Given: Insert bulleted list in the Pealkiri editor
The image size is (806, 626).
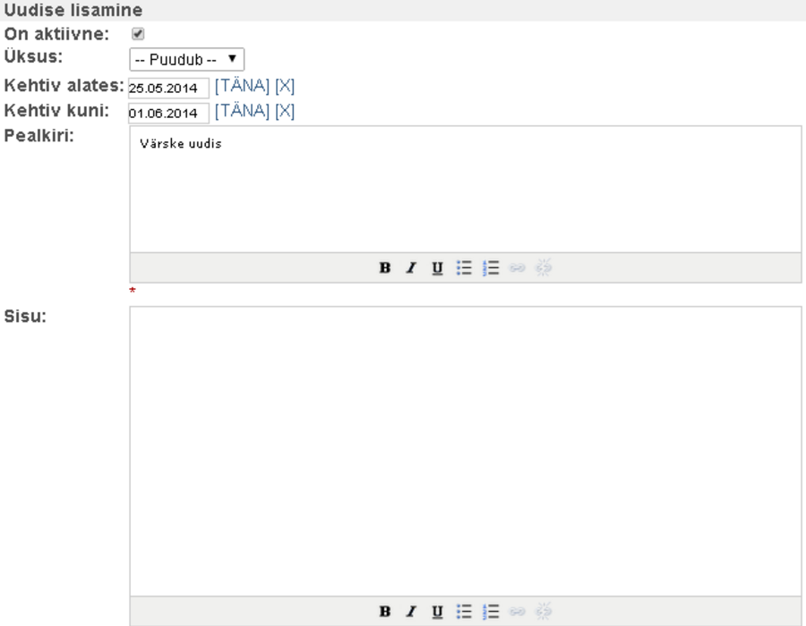Looking at the screenshot, I should (464, 268).
